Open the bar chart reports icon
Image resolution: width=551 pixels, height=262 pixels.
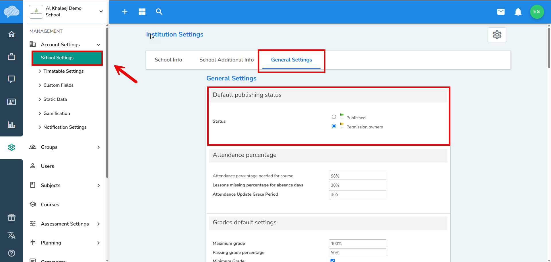11,124
